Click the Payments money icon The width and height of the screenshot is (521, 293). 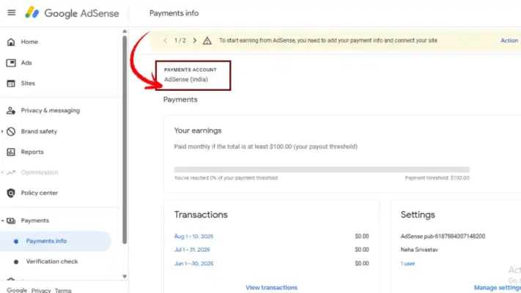click(11, 220)
